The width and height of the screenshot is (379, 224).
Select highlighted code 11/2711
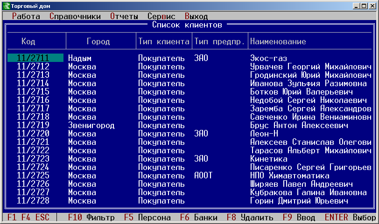pos(35,58)
